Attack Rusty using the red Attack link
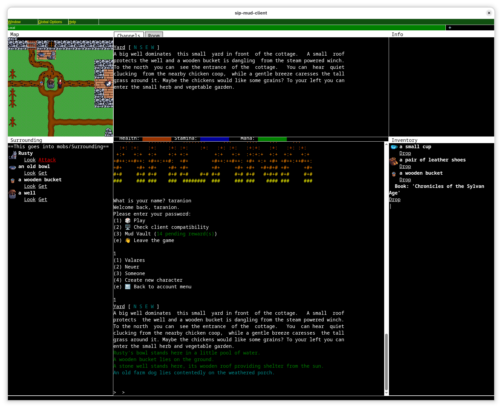The height and width of the screenshot is (408, 502). [47, 160]
